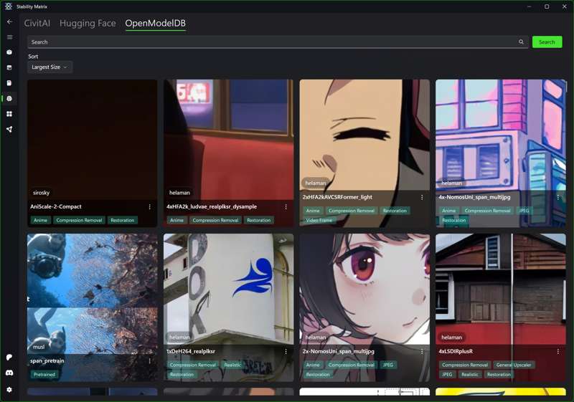
Task: Click the back arrow in the sidebar
Action: point(9,22)
